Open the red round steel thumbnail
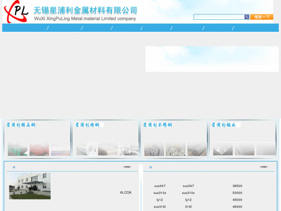Viewport: 281px width, 211px height. pyautogui.click(x=39, y=149)
